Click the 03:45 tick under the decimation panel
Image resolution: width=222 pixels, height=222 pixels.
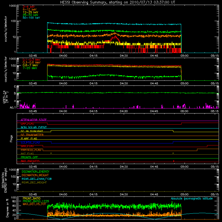pos(33,195)
